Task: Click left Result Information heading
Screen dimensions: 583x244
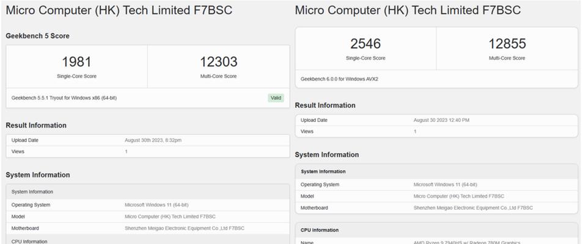Action: coord(36,125)
